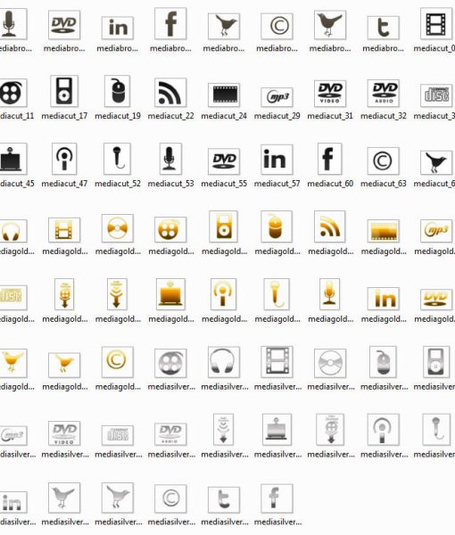Select the black RSS feed icon

[x=170, y=93]
